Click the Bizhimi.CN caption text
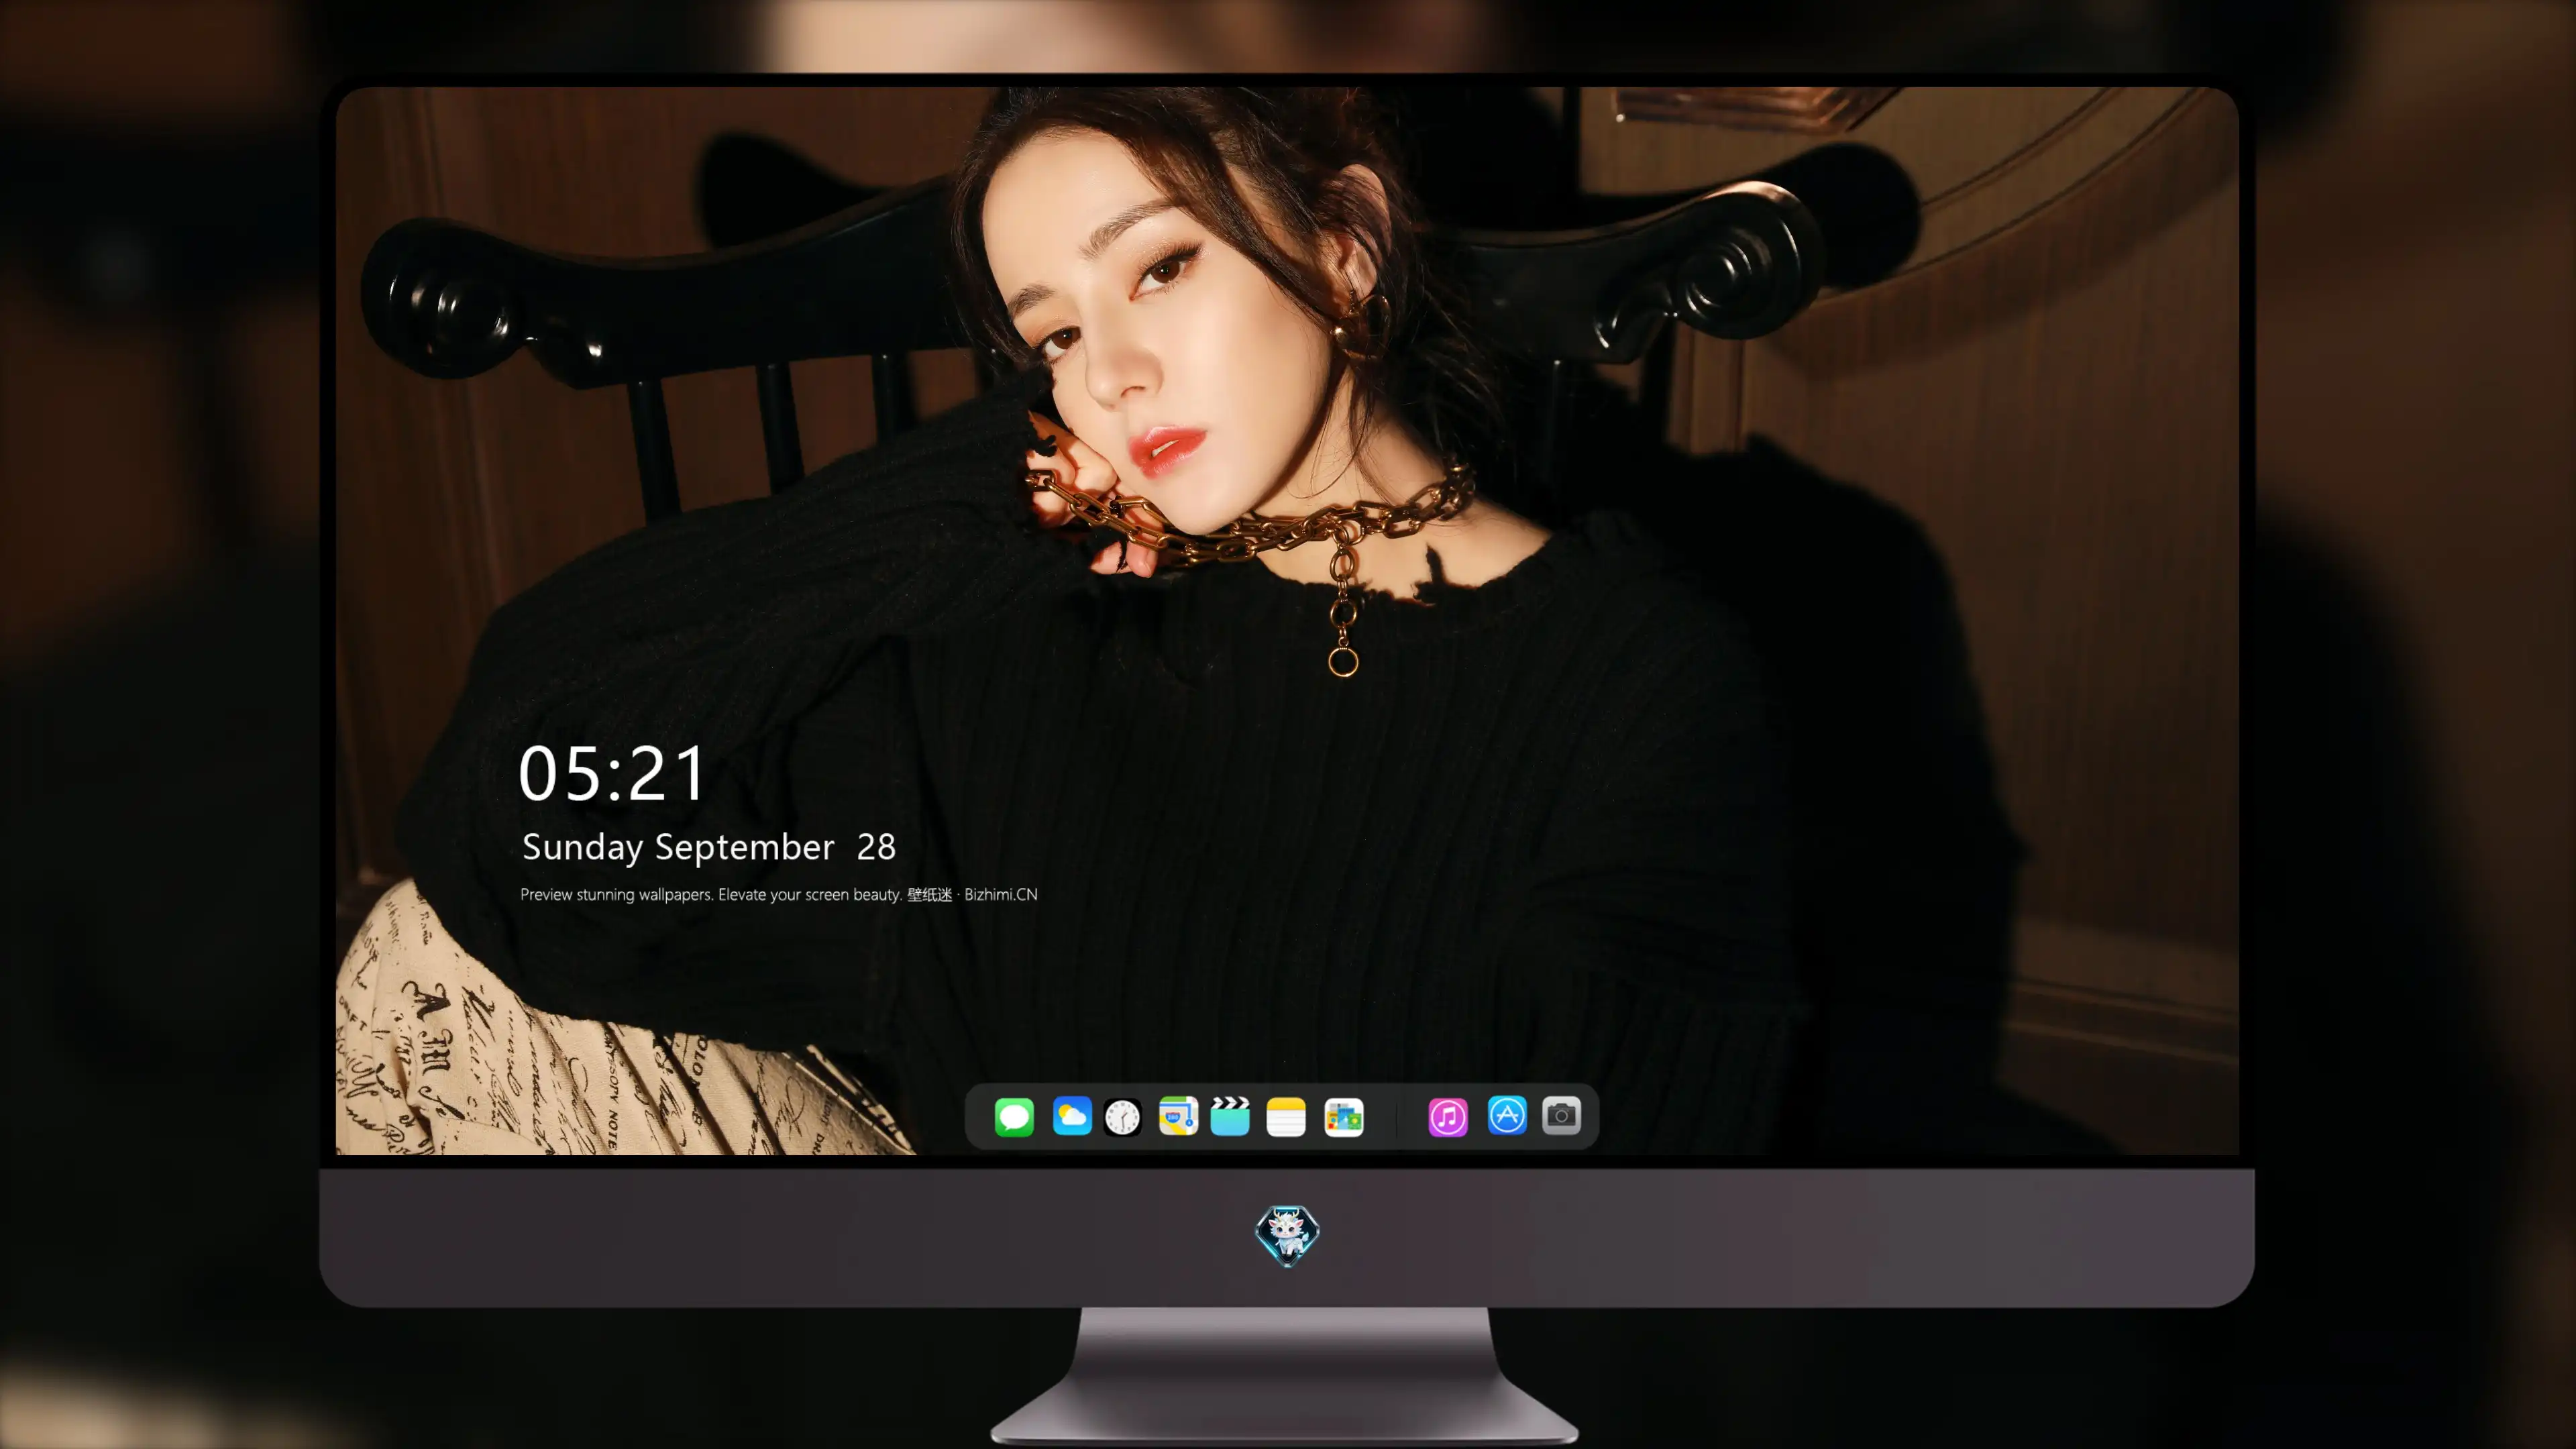Screen dimensions: 2576x1449 (779, 894)
